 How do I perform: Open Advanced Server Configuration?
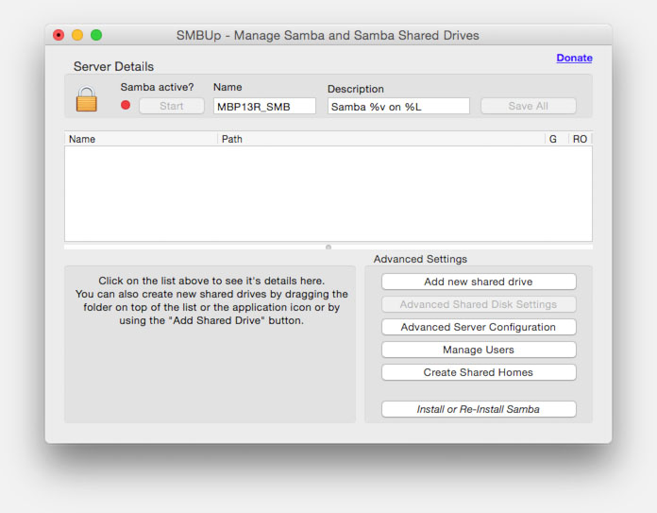(x=479, y=327)
